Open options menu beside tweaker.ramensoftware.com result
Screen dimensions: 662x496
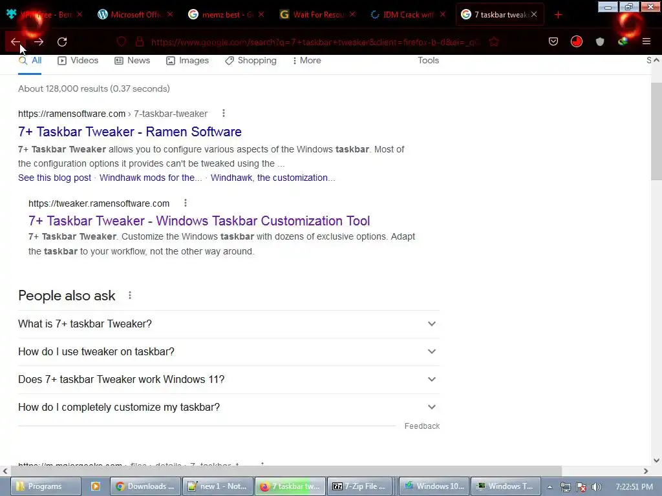click(x=185, y=203)
